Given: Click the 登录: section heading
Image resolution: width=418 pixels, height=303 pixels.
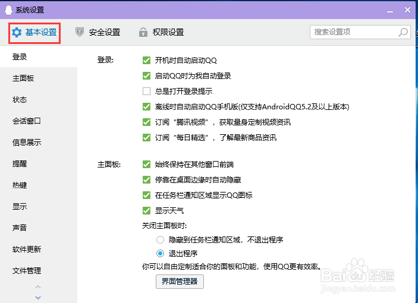Looking at the screenshot, I should coord(105,60).
